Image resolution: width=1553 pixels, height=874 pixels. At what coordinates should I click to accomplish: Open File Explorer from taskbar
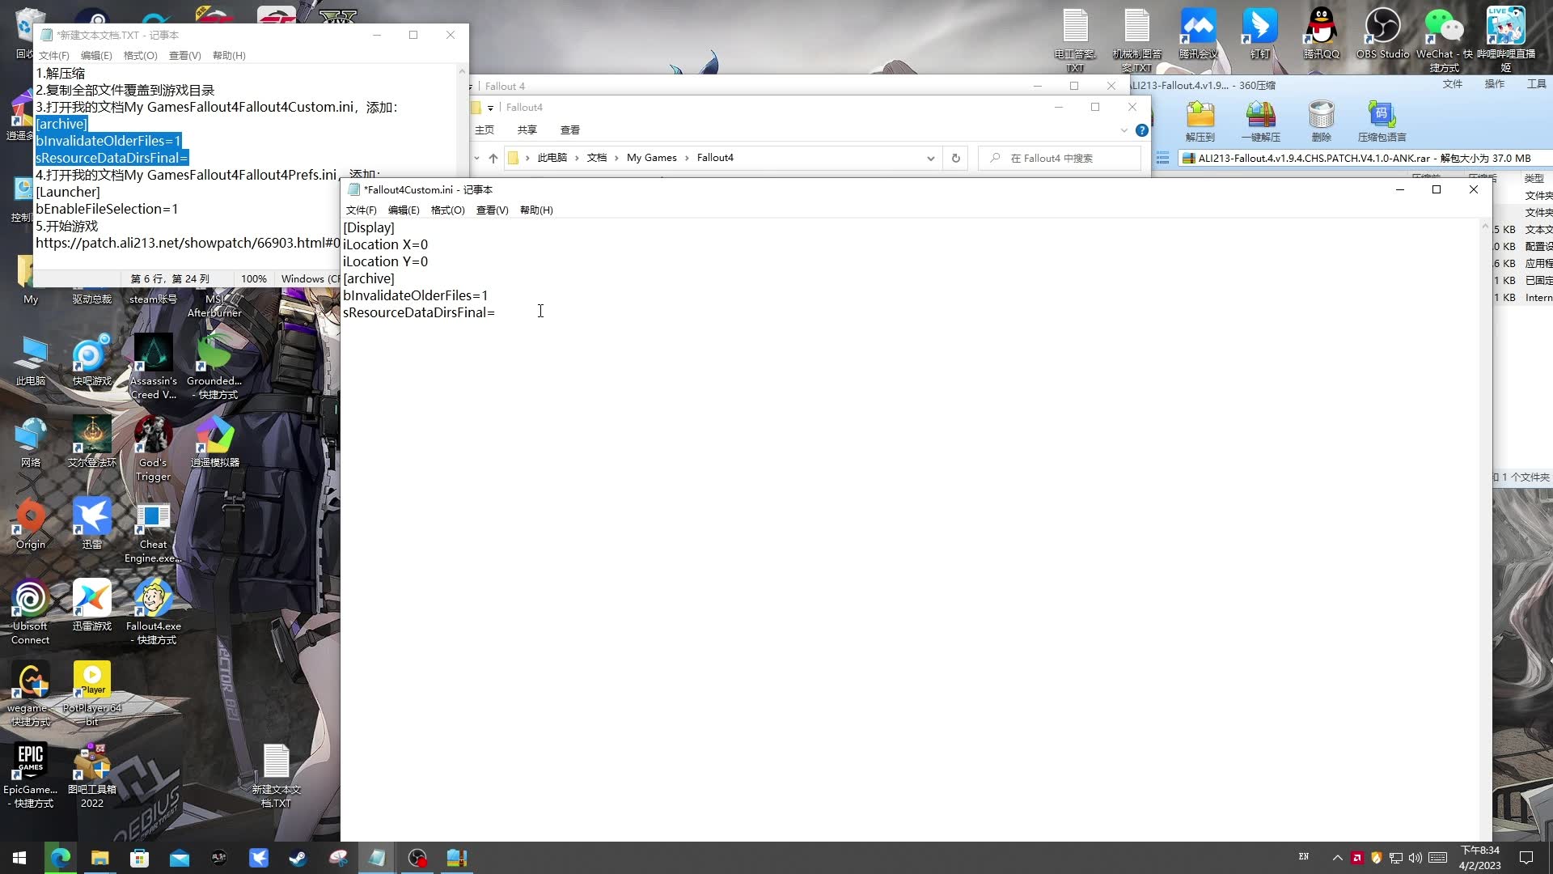click(x=99, y=858)
